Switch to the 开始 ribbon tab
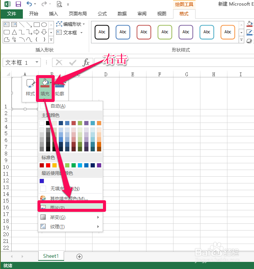Viewport: 254px width, 269px height. 34,14
